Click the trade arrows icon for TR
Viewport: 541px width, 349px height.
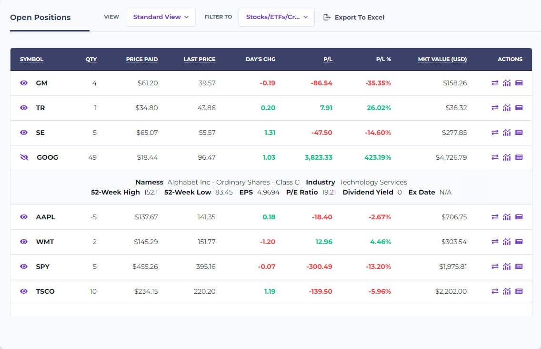point(495,108)
